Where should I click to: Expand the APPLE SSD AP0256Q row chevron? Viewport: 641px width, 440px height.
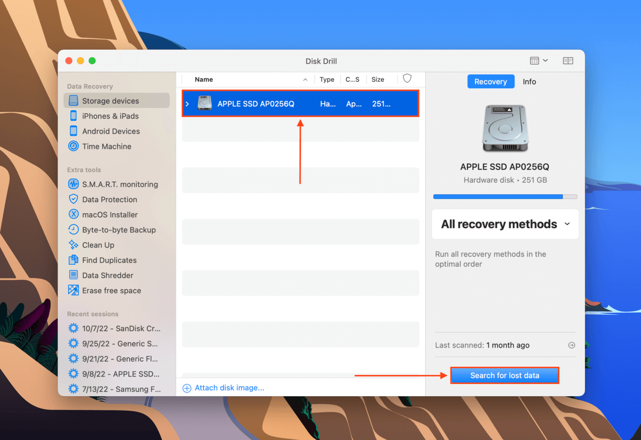pos(187,104)
